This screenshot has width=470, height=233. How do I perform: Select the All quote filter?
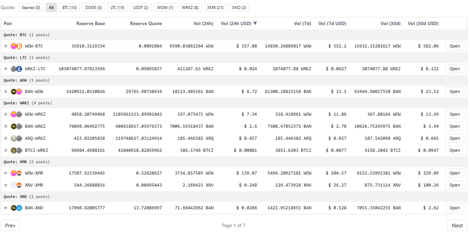pos(51,7)
